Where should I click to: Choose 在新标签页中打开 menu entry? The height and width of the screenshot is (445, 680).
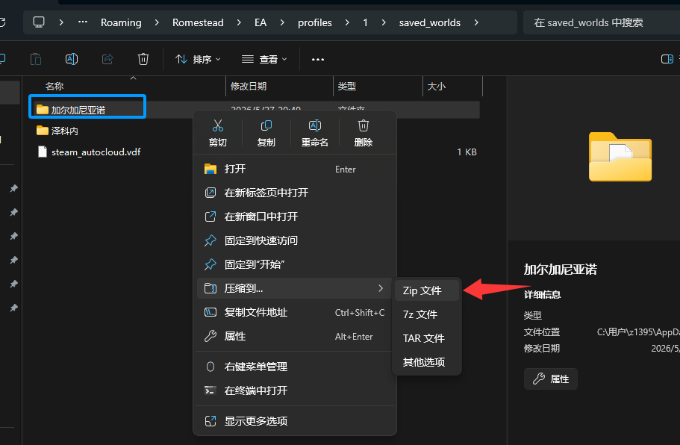[x=294, y=193]
